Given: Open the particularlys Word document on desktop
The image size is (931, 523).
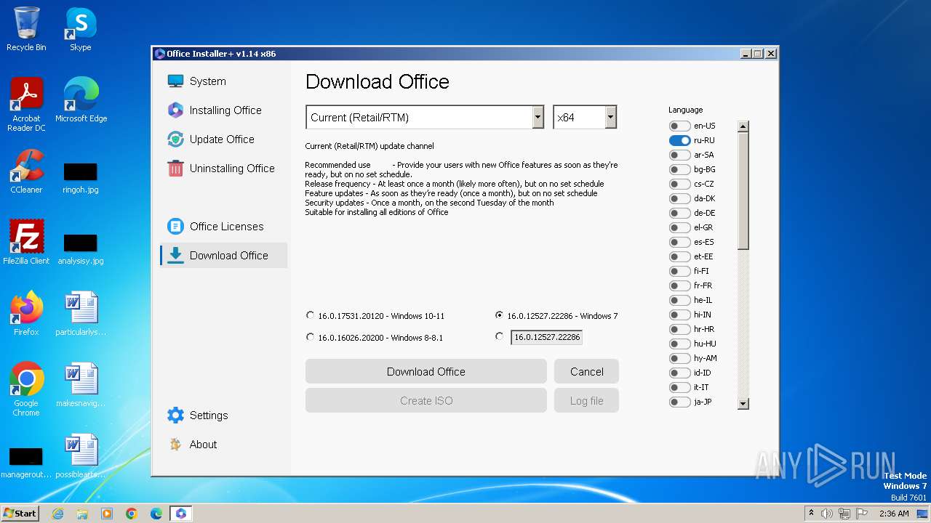Looking at the screenshot, I should pyautogui.click(x=81, y=313).
